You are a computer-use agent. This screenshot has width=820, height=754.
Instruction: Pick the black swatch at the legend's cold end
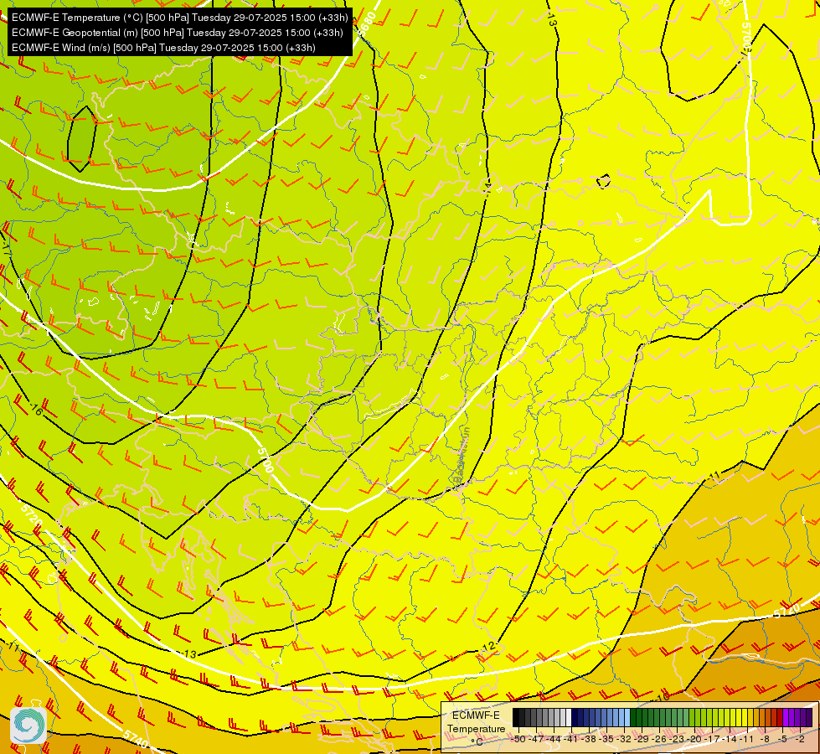click(x=516, y=717)
